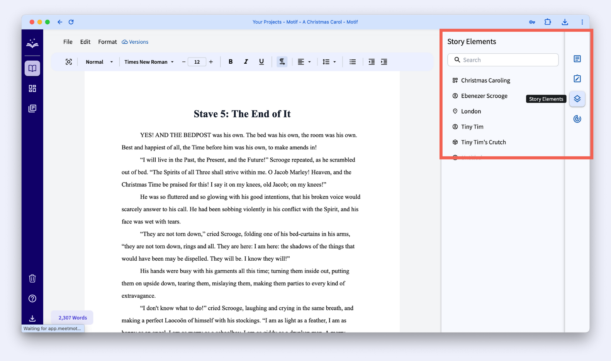
Task: Increase paragraph indent
Action: (384, 62)
